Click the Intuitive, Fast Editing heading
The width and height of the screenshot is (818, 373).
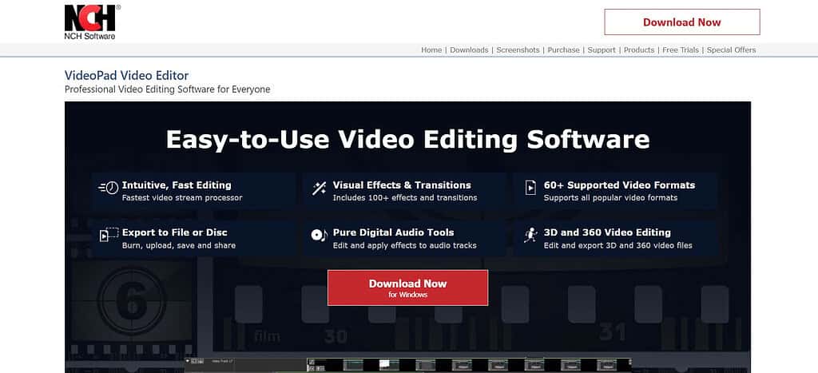(x=177, y=185)
